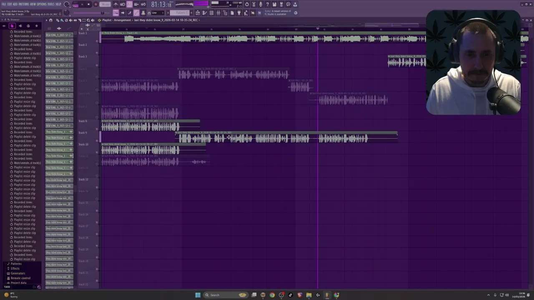Open the pattern selector dropdown
Image resolution: width=534 pixels, height=300 pixels.
point(179,13)
